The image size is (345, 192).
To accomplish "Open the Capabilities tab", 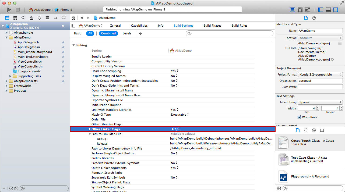I will point(139,26).
